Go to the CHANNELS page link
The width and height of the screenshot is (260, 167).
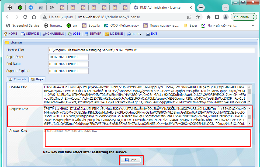56,34
